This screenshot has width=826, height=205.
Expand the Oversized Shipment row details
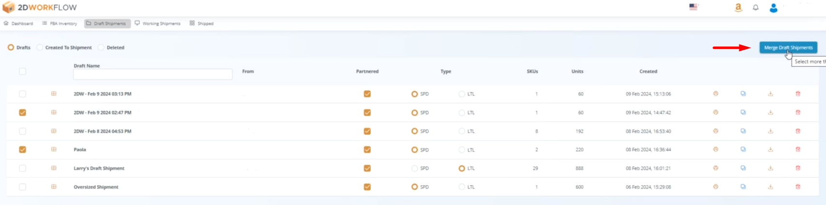click(x=54, y=187)
